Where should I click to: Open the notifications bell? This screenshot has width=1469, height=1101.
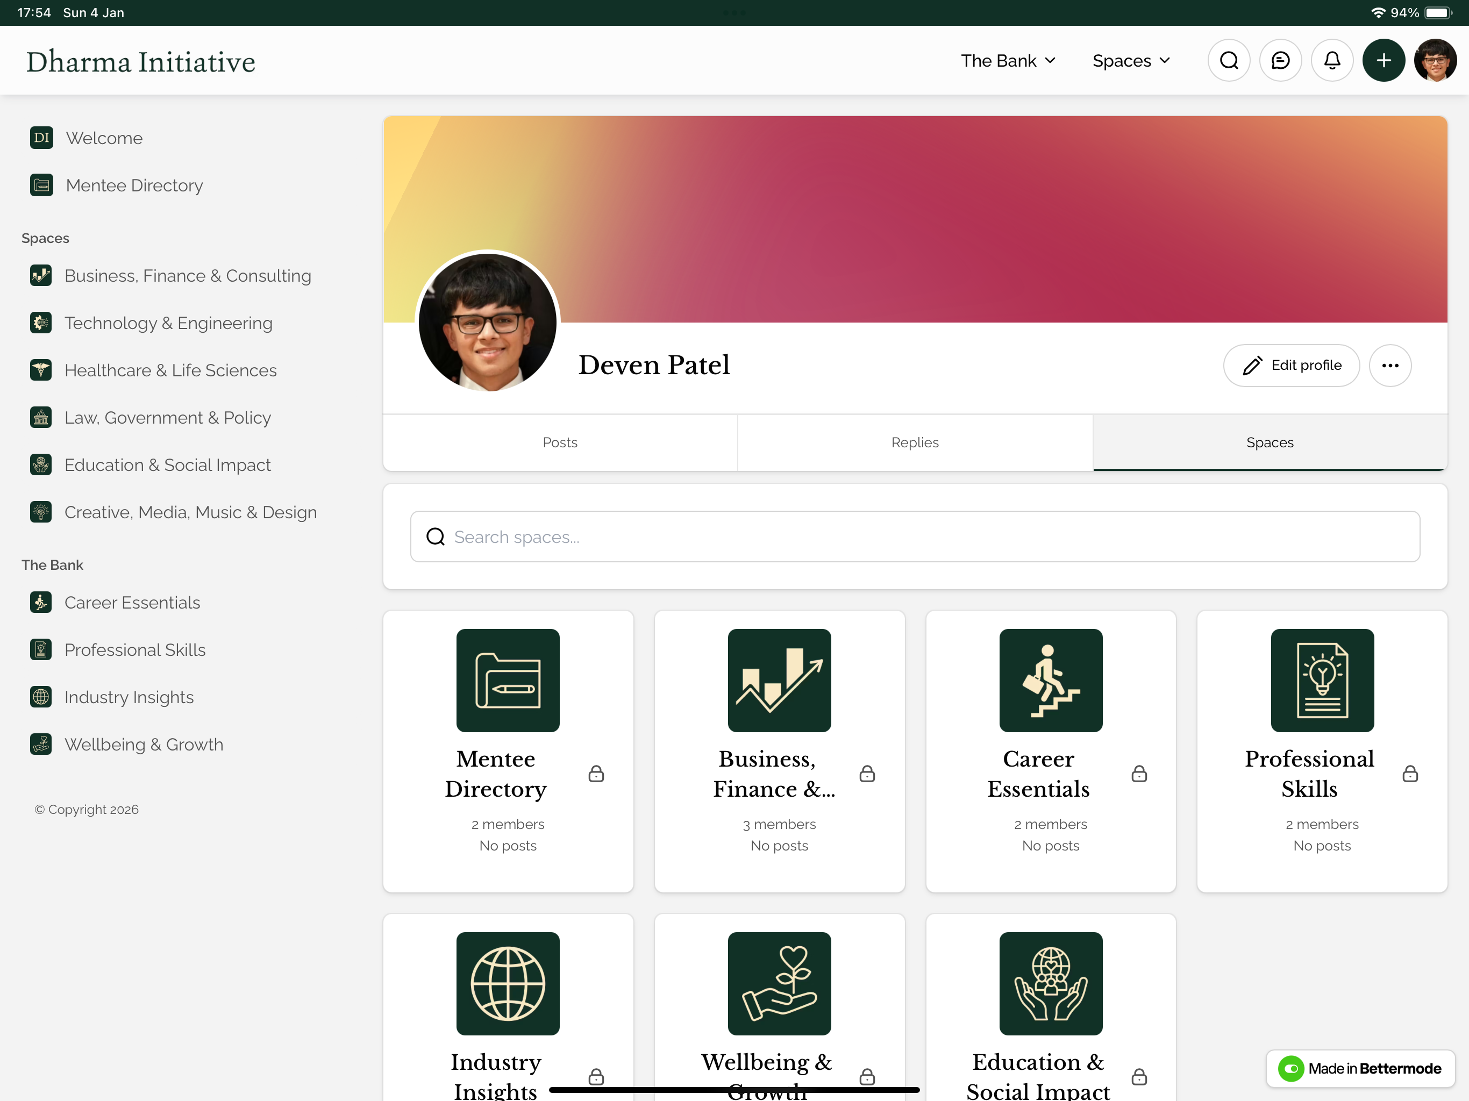(1332, 60)
